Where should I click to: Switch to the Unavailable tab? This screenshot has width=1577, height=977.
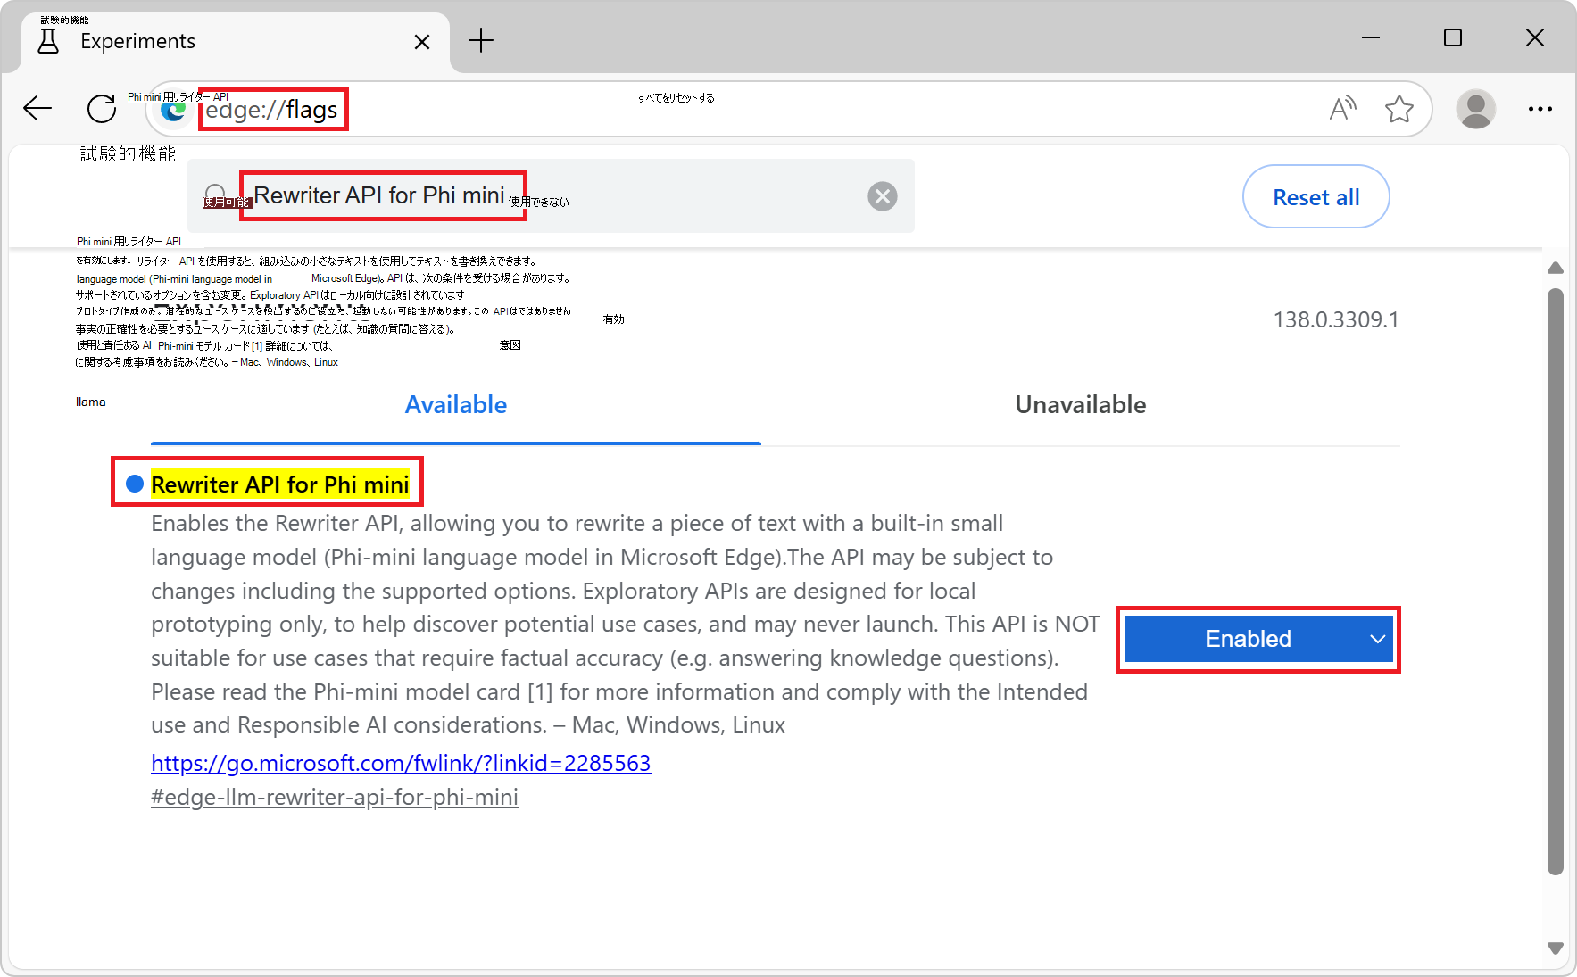(1080, 405)
